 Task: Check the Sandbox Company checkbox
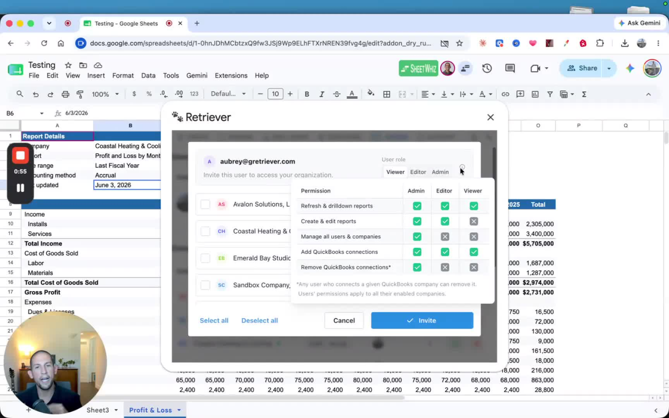pyautogui.click(x=205, y=285)
